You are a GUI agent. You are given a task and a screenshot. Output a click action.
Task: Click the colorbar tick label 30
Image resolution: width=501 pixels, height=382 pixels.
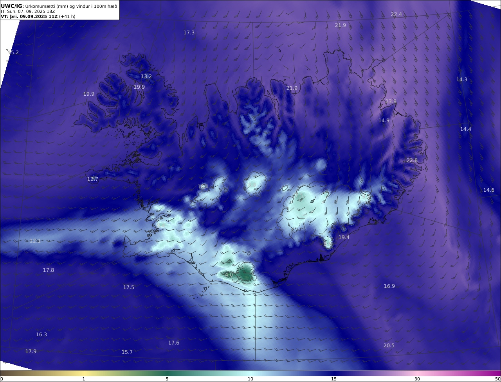pos(417,379)
